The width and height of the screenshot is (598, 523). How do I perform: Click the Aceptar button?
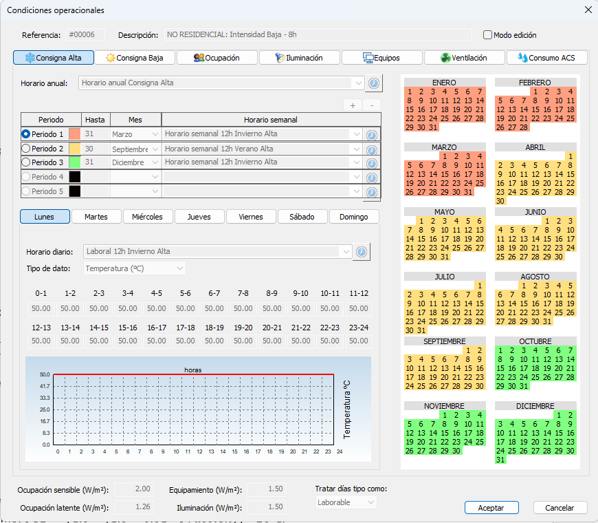[491, 508]
